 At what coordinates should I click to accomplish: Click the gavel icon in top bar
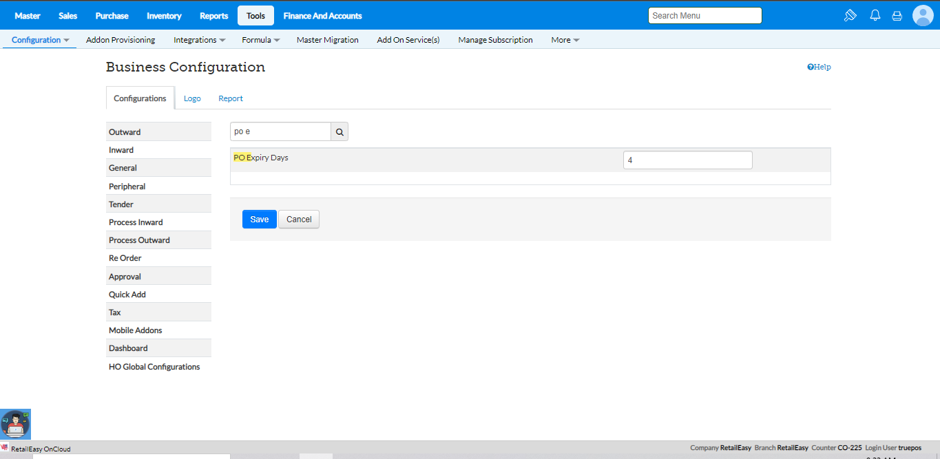pyautogui.click(x=850, y=15)
